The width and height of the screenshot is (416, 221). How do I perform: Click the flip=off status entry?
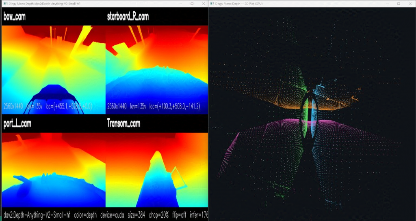[x=179, y=215]
